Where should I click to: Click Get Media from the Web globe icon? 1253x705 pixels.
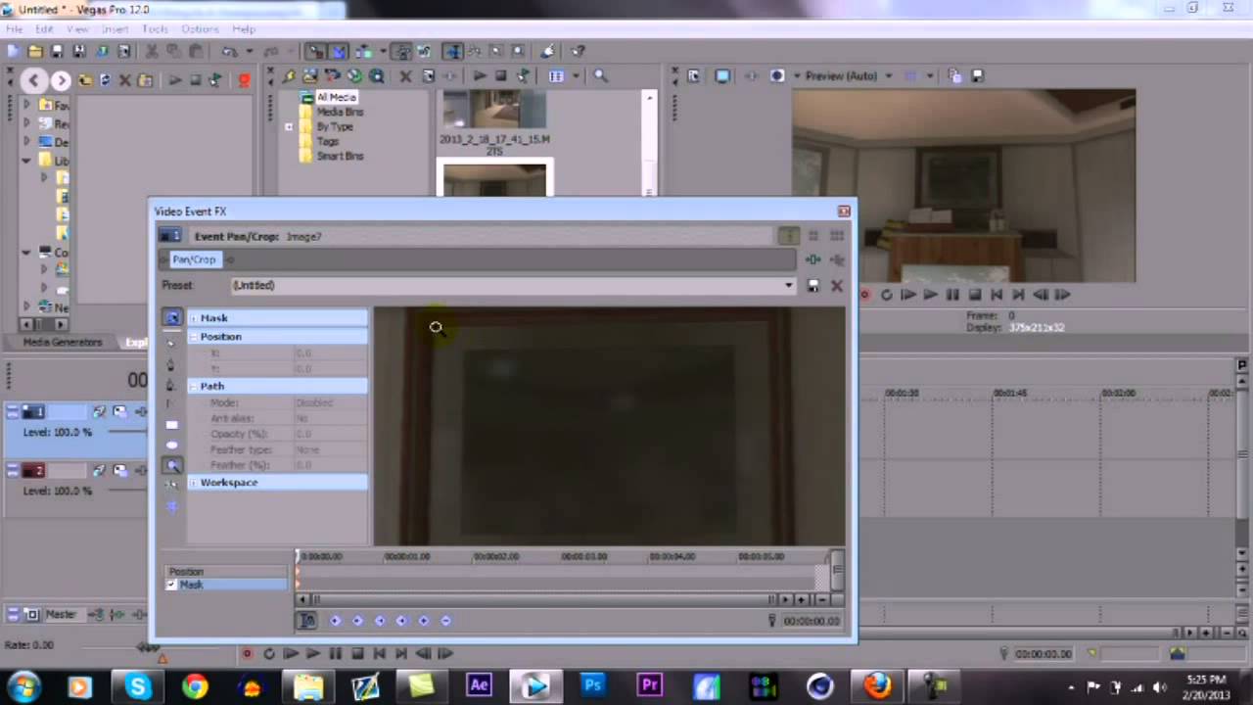[x=377, y=76]
